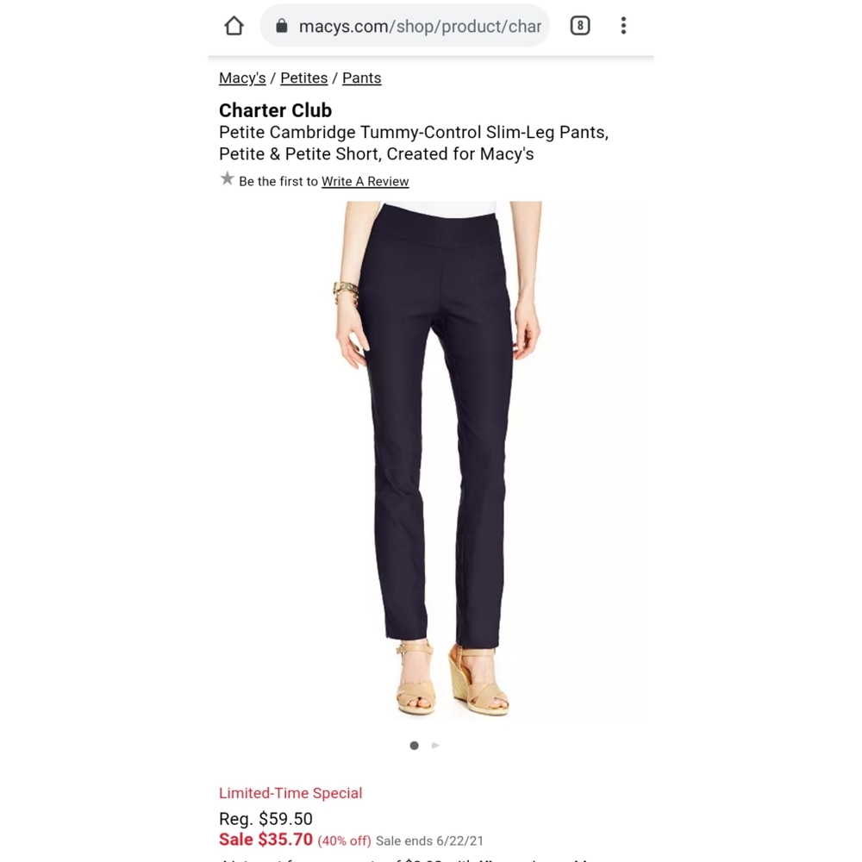Open the Charter Club brand name
This screenshot has height=862, width=862.
click(x=276, y=110)
